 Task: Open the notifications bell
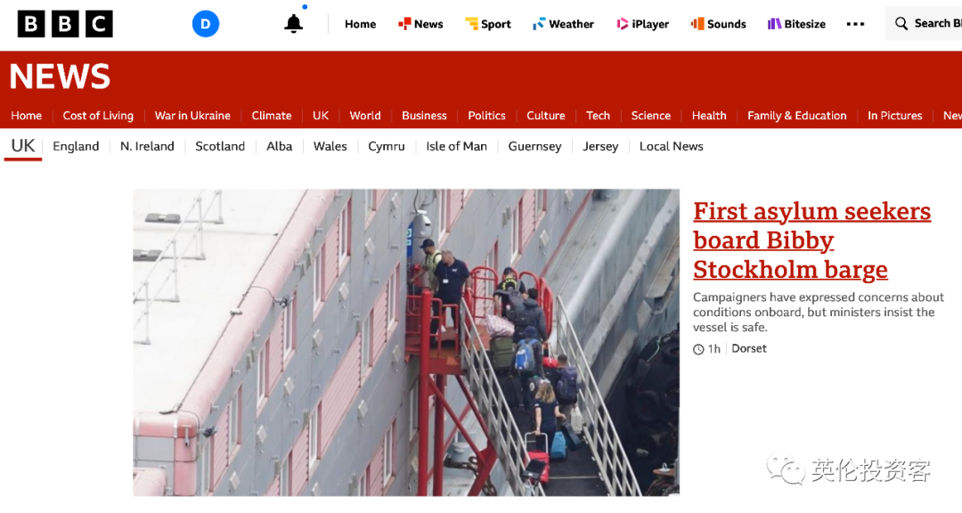point(294,23)
